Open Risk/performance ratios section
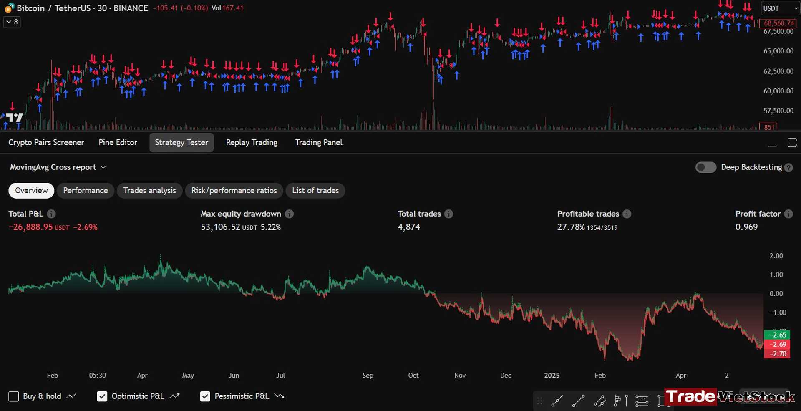Image resolution: width=801 pixels, height=411 pixels. 234,190
